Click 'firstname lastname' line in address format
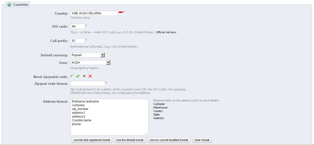Image resolution: width=314 pixels, height=145 pixels. pos(85,101)
